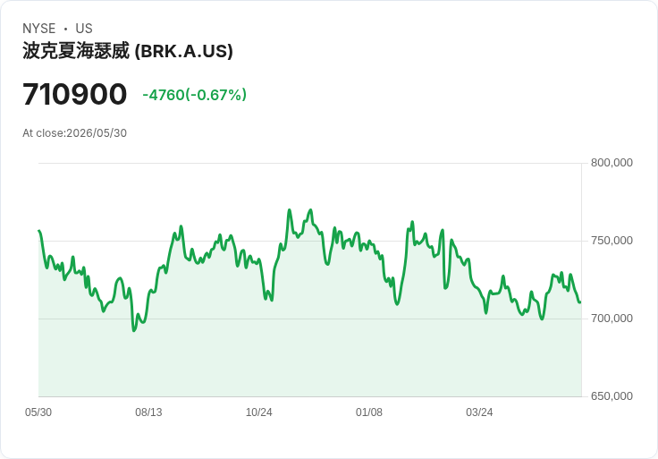
Task: Click the 800,000 y-axis label
Action: (x=612, y=163)
